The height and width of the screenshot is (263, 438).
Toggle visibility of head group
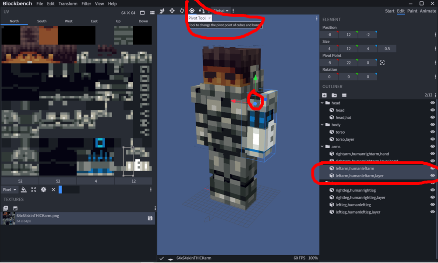pyautogui.click(x=432, y=103)
